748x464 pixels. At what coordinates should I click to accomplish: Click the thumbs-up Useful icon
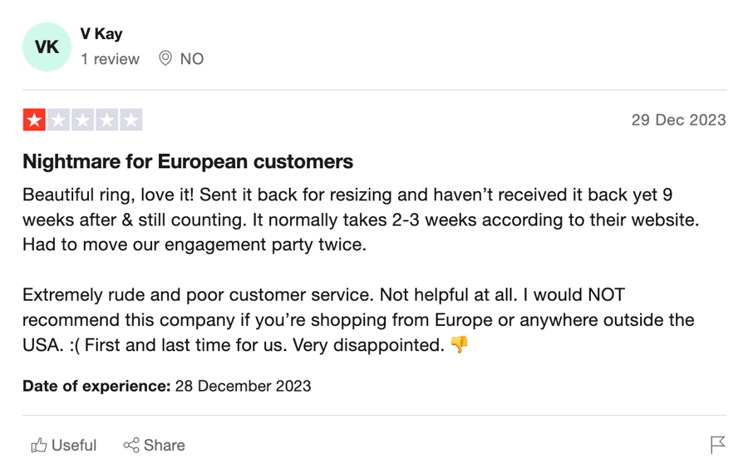point(39,446)
